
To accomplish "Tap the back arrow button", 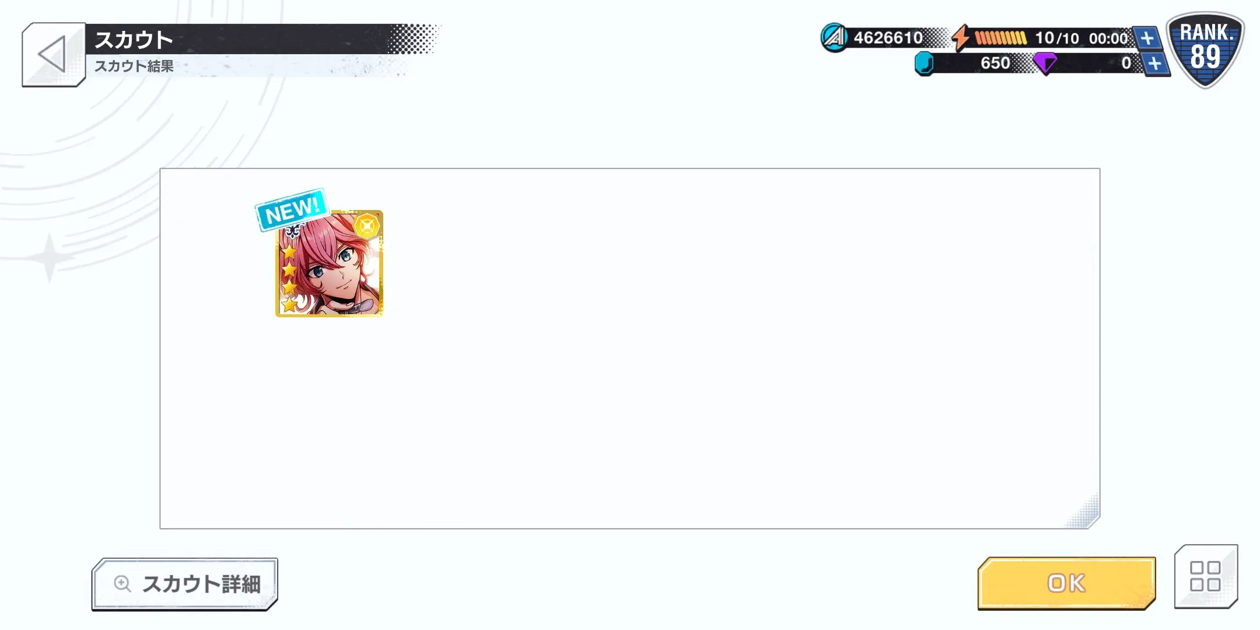I will click(53, 55).
